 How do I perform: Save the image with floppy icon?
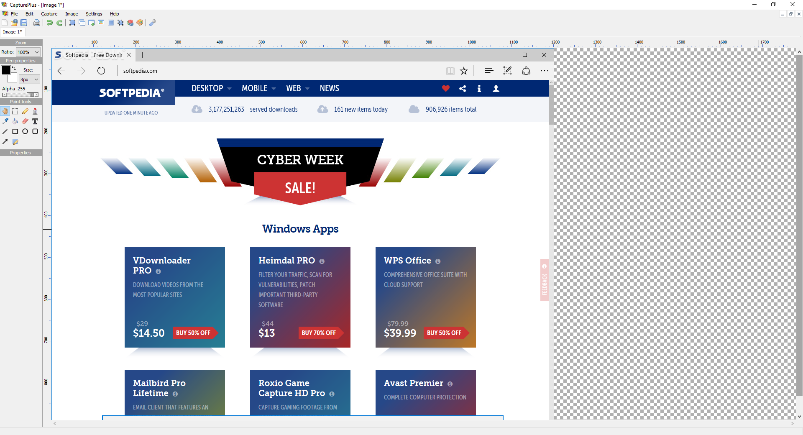tap(24, 23)
